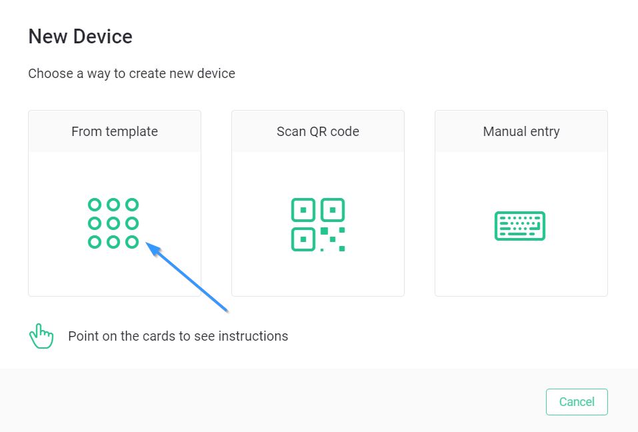Image resolution: width=638 pixels, height=432 pixels.
Task: Click the bottom-right circle of the template grid icon
Action: (132, 242)
